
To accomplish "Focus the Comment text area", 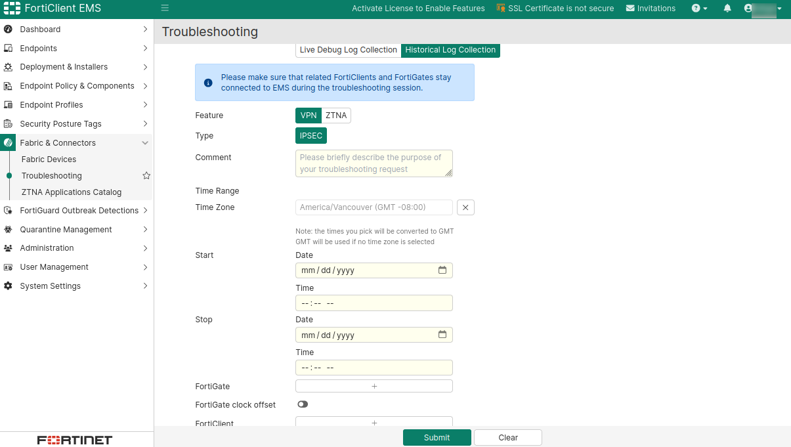I will (374, 163).
